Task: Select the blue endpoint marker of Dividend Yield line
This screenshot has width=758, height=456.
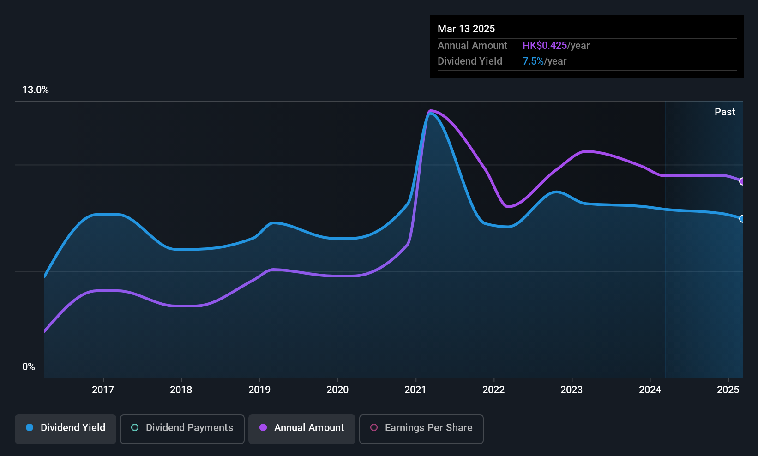Action: coord(742,219)
